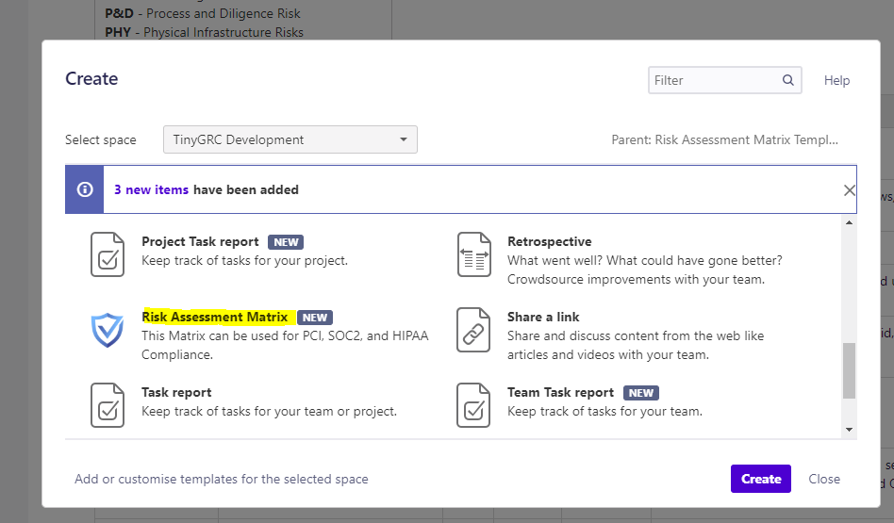Viewport: 894px width, 523px height.
Task: Select the Risk Assessment Matrix title
Action: click(215, 317)
